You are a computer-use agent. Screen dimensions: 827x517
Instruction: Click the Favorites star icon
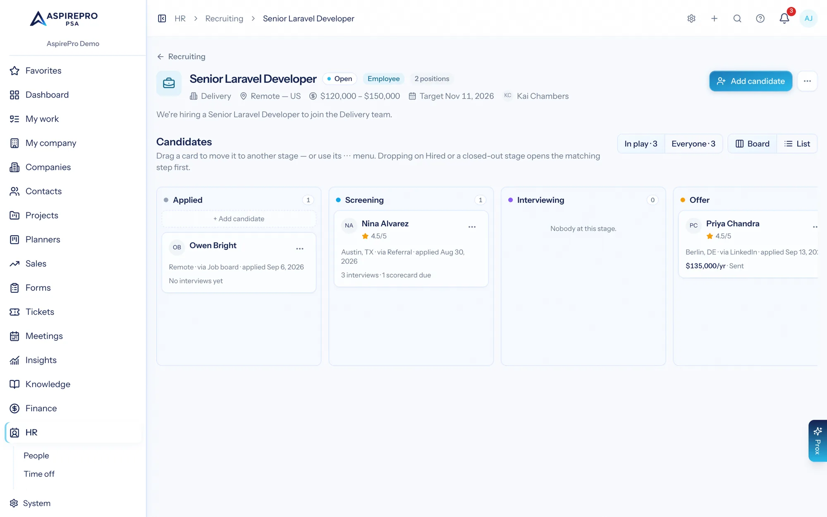tap(14, 71)
